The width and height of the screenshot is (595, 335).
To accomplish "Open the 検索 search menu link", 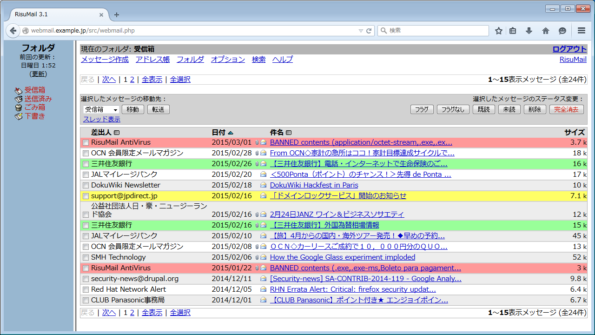I will (258, 60).
